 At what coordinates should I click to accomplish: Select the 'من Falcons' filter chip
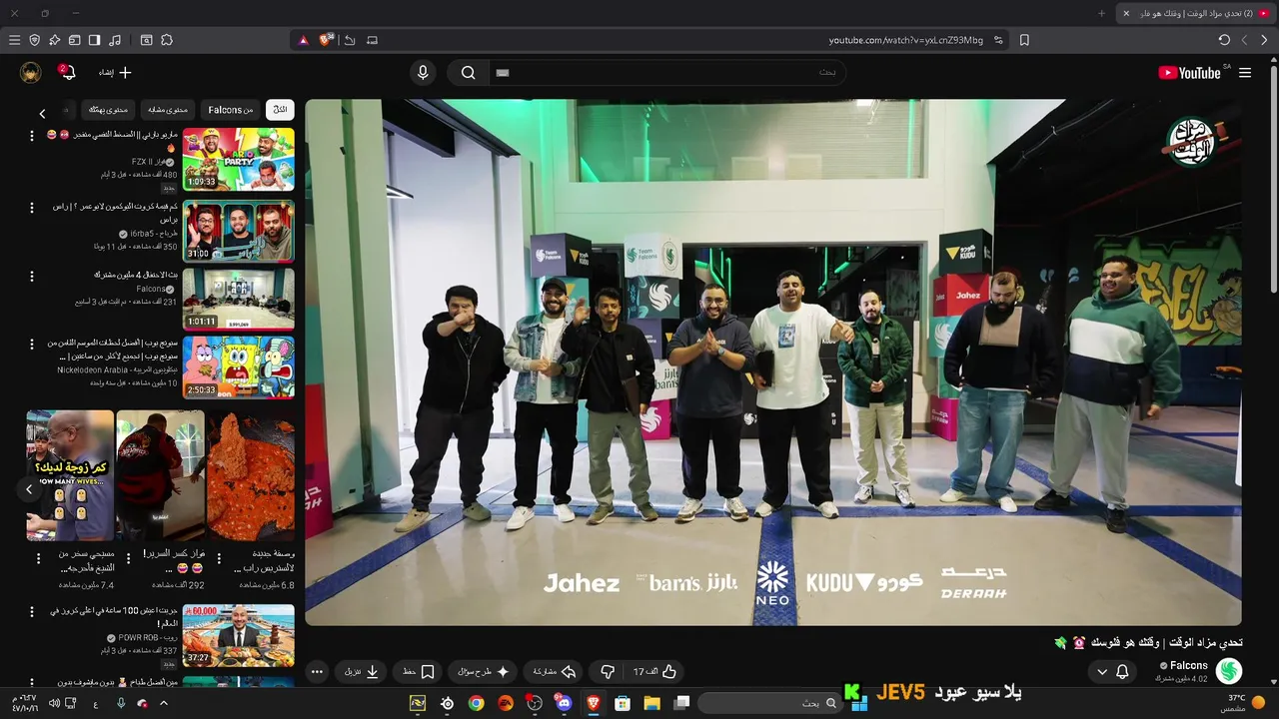coord(231,110)
